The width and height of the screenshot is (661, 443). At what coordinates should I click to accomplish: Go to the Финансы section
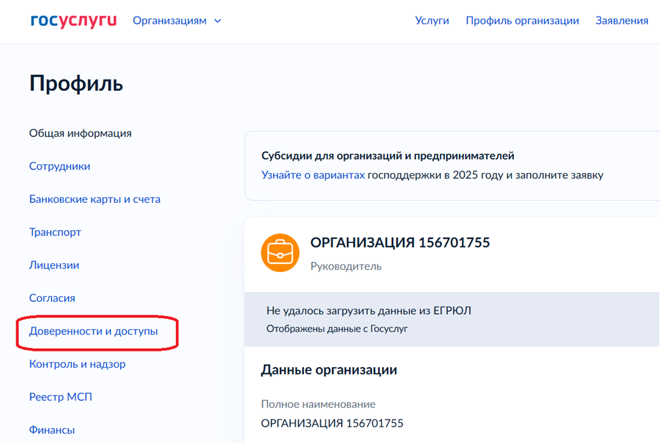coord(52,430)
